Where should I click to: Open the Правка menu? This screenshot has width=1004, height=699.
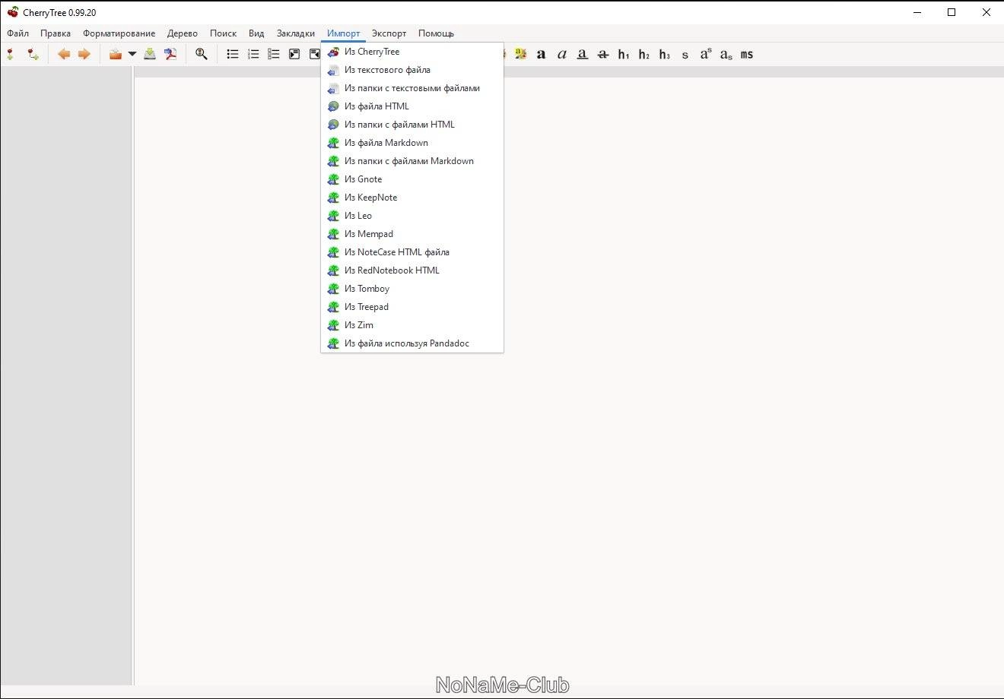(56, 33)
